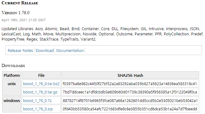Click the Platform column header
The image size is (205, 114).
tap(12, 75)
